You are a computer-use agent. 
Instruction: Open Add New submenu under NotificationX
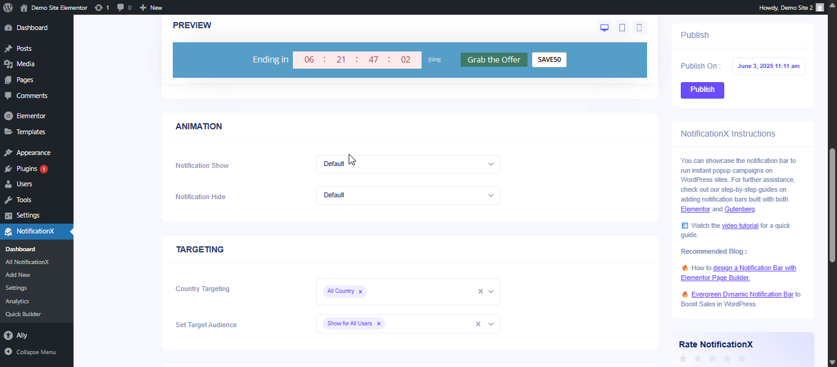pos(18,275)
